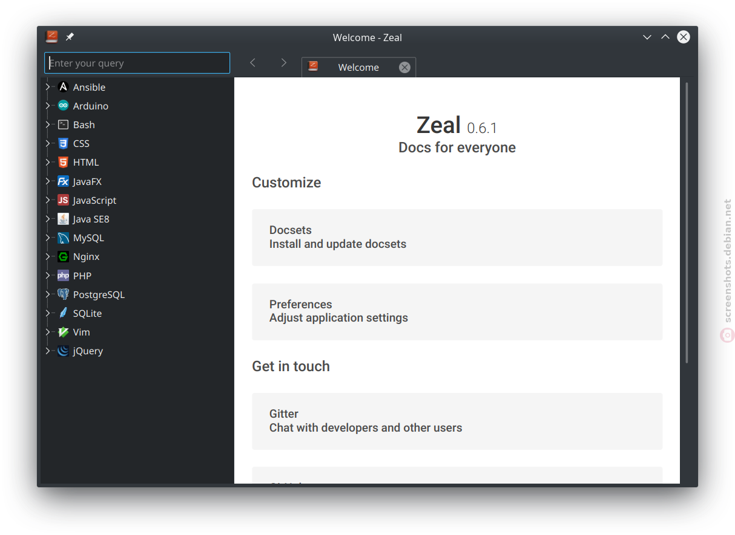Click the Vim docset icon
Screen dimensions: 735x535
click(63, 332)
